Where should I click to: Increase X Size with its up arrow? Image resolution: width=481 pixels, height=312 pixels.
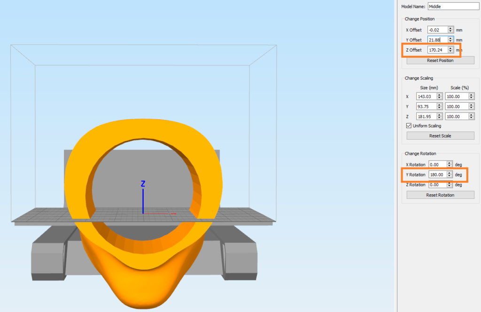439,95
